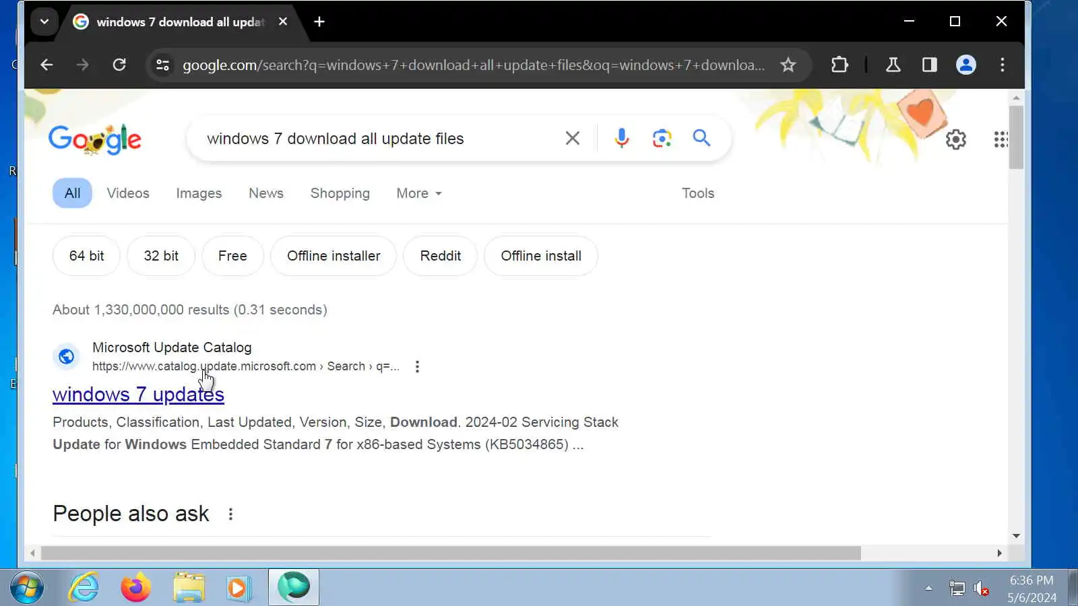Image resolution: width=1078 pixels, height=606 pixels.
Task: Filter with the 'Free' chip
Action: 232,256
